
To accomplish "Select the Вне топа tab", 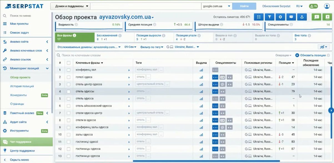I will [x=312, y=37].
